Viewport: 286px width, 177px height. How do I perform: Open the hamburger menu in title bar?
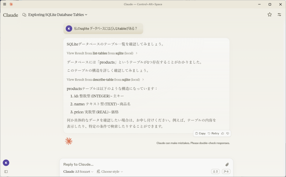point(4,4)
